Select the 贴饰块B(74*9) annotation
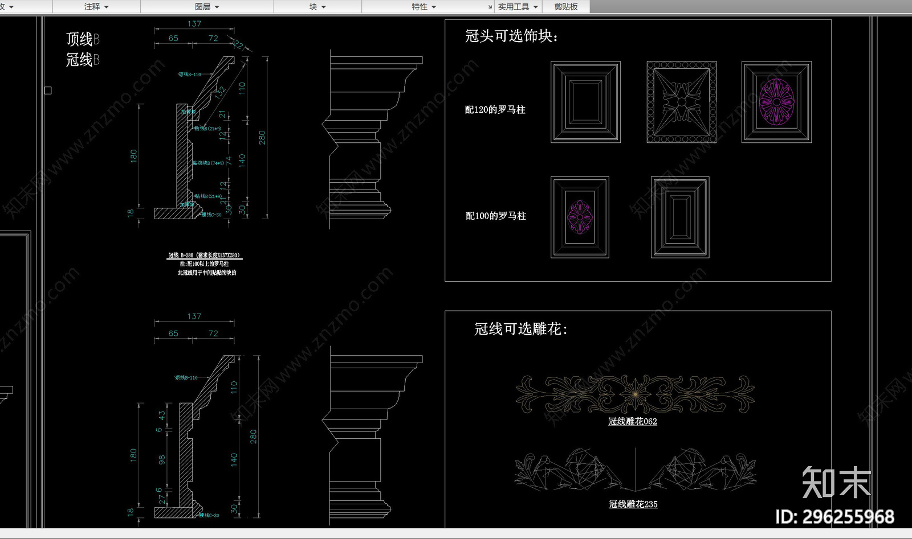The width and height of the screenshot is (912, 539). click(208, 163)
